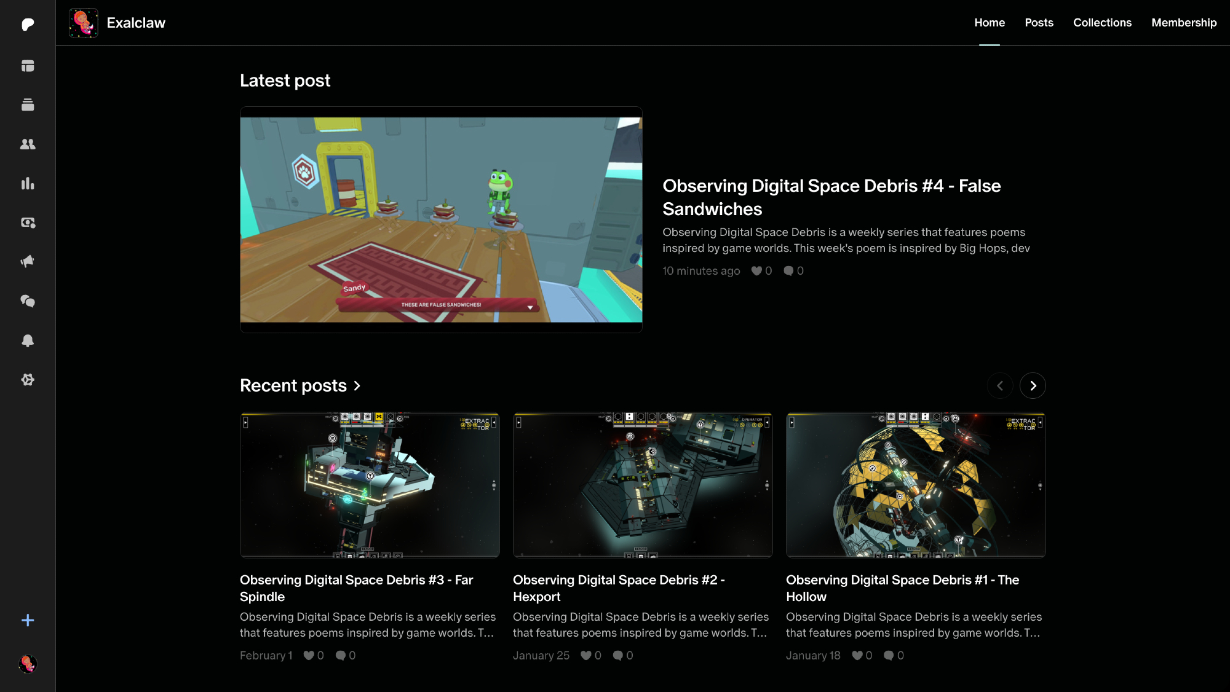Open the Membership tab
Screen dimensions: 1230x692
1184,23
